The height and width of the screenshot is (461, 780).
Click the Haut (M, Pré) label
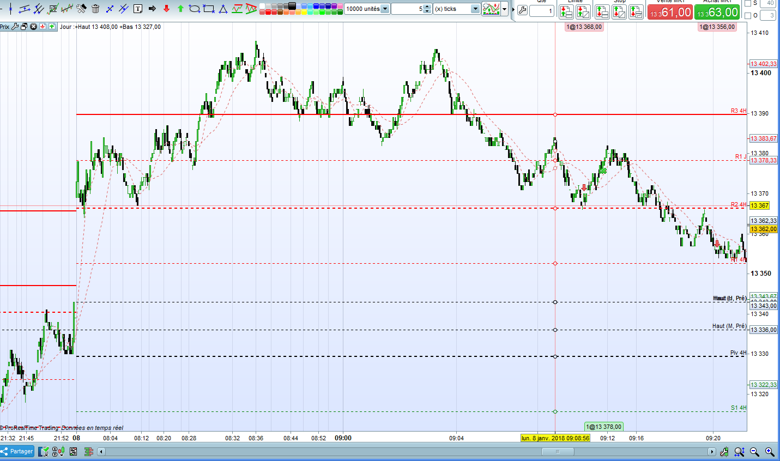pyautogui.click(x=729, y=326)
